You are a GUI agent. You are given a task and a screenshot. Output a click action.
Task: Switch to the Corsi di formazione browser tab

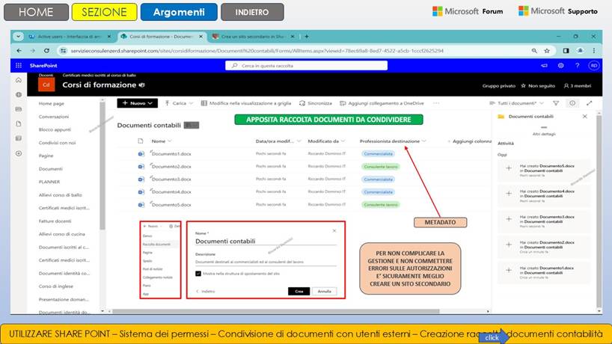pos(162,37)
